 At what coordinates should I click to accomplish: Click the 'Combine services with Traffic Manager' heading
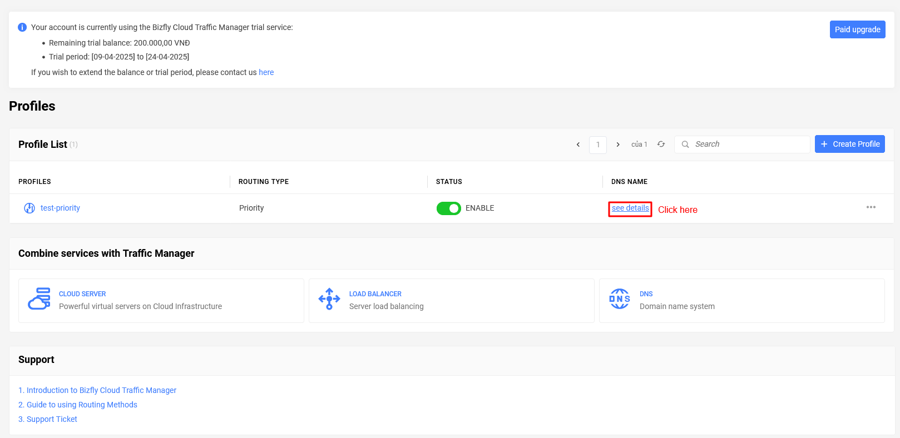(106, 253)
